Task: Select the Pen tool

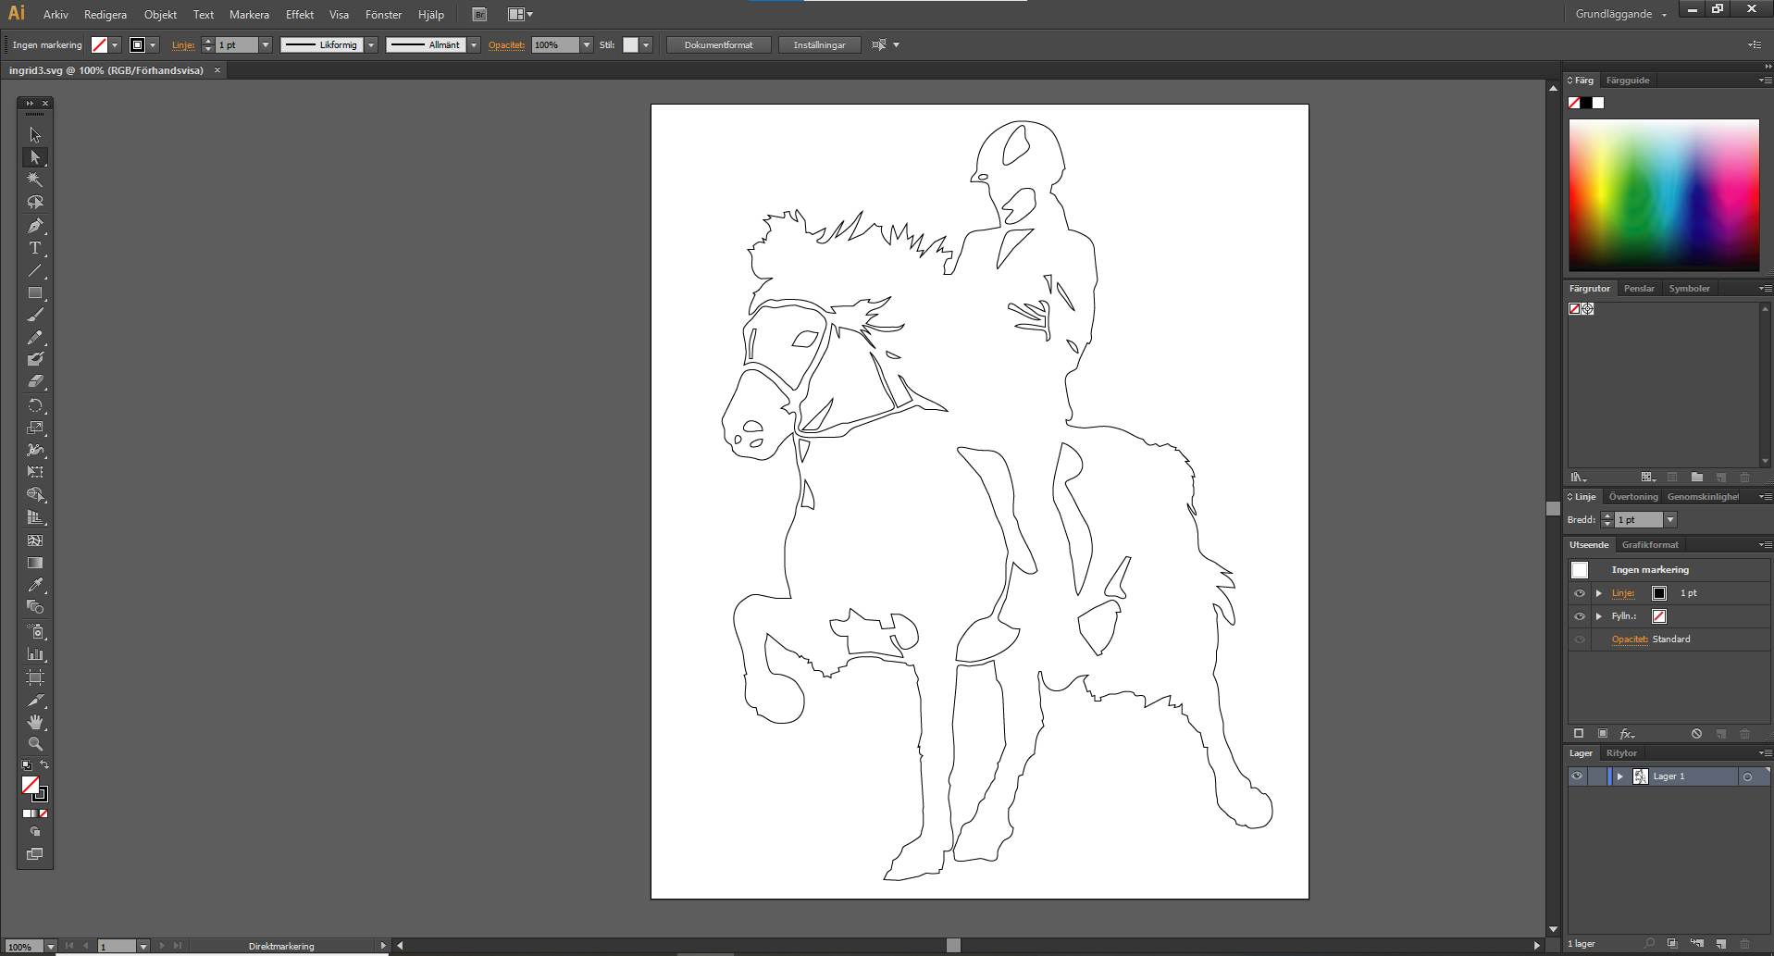Action: coord(35,226)
